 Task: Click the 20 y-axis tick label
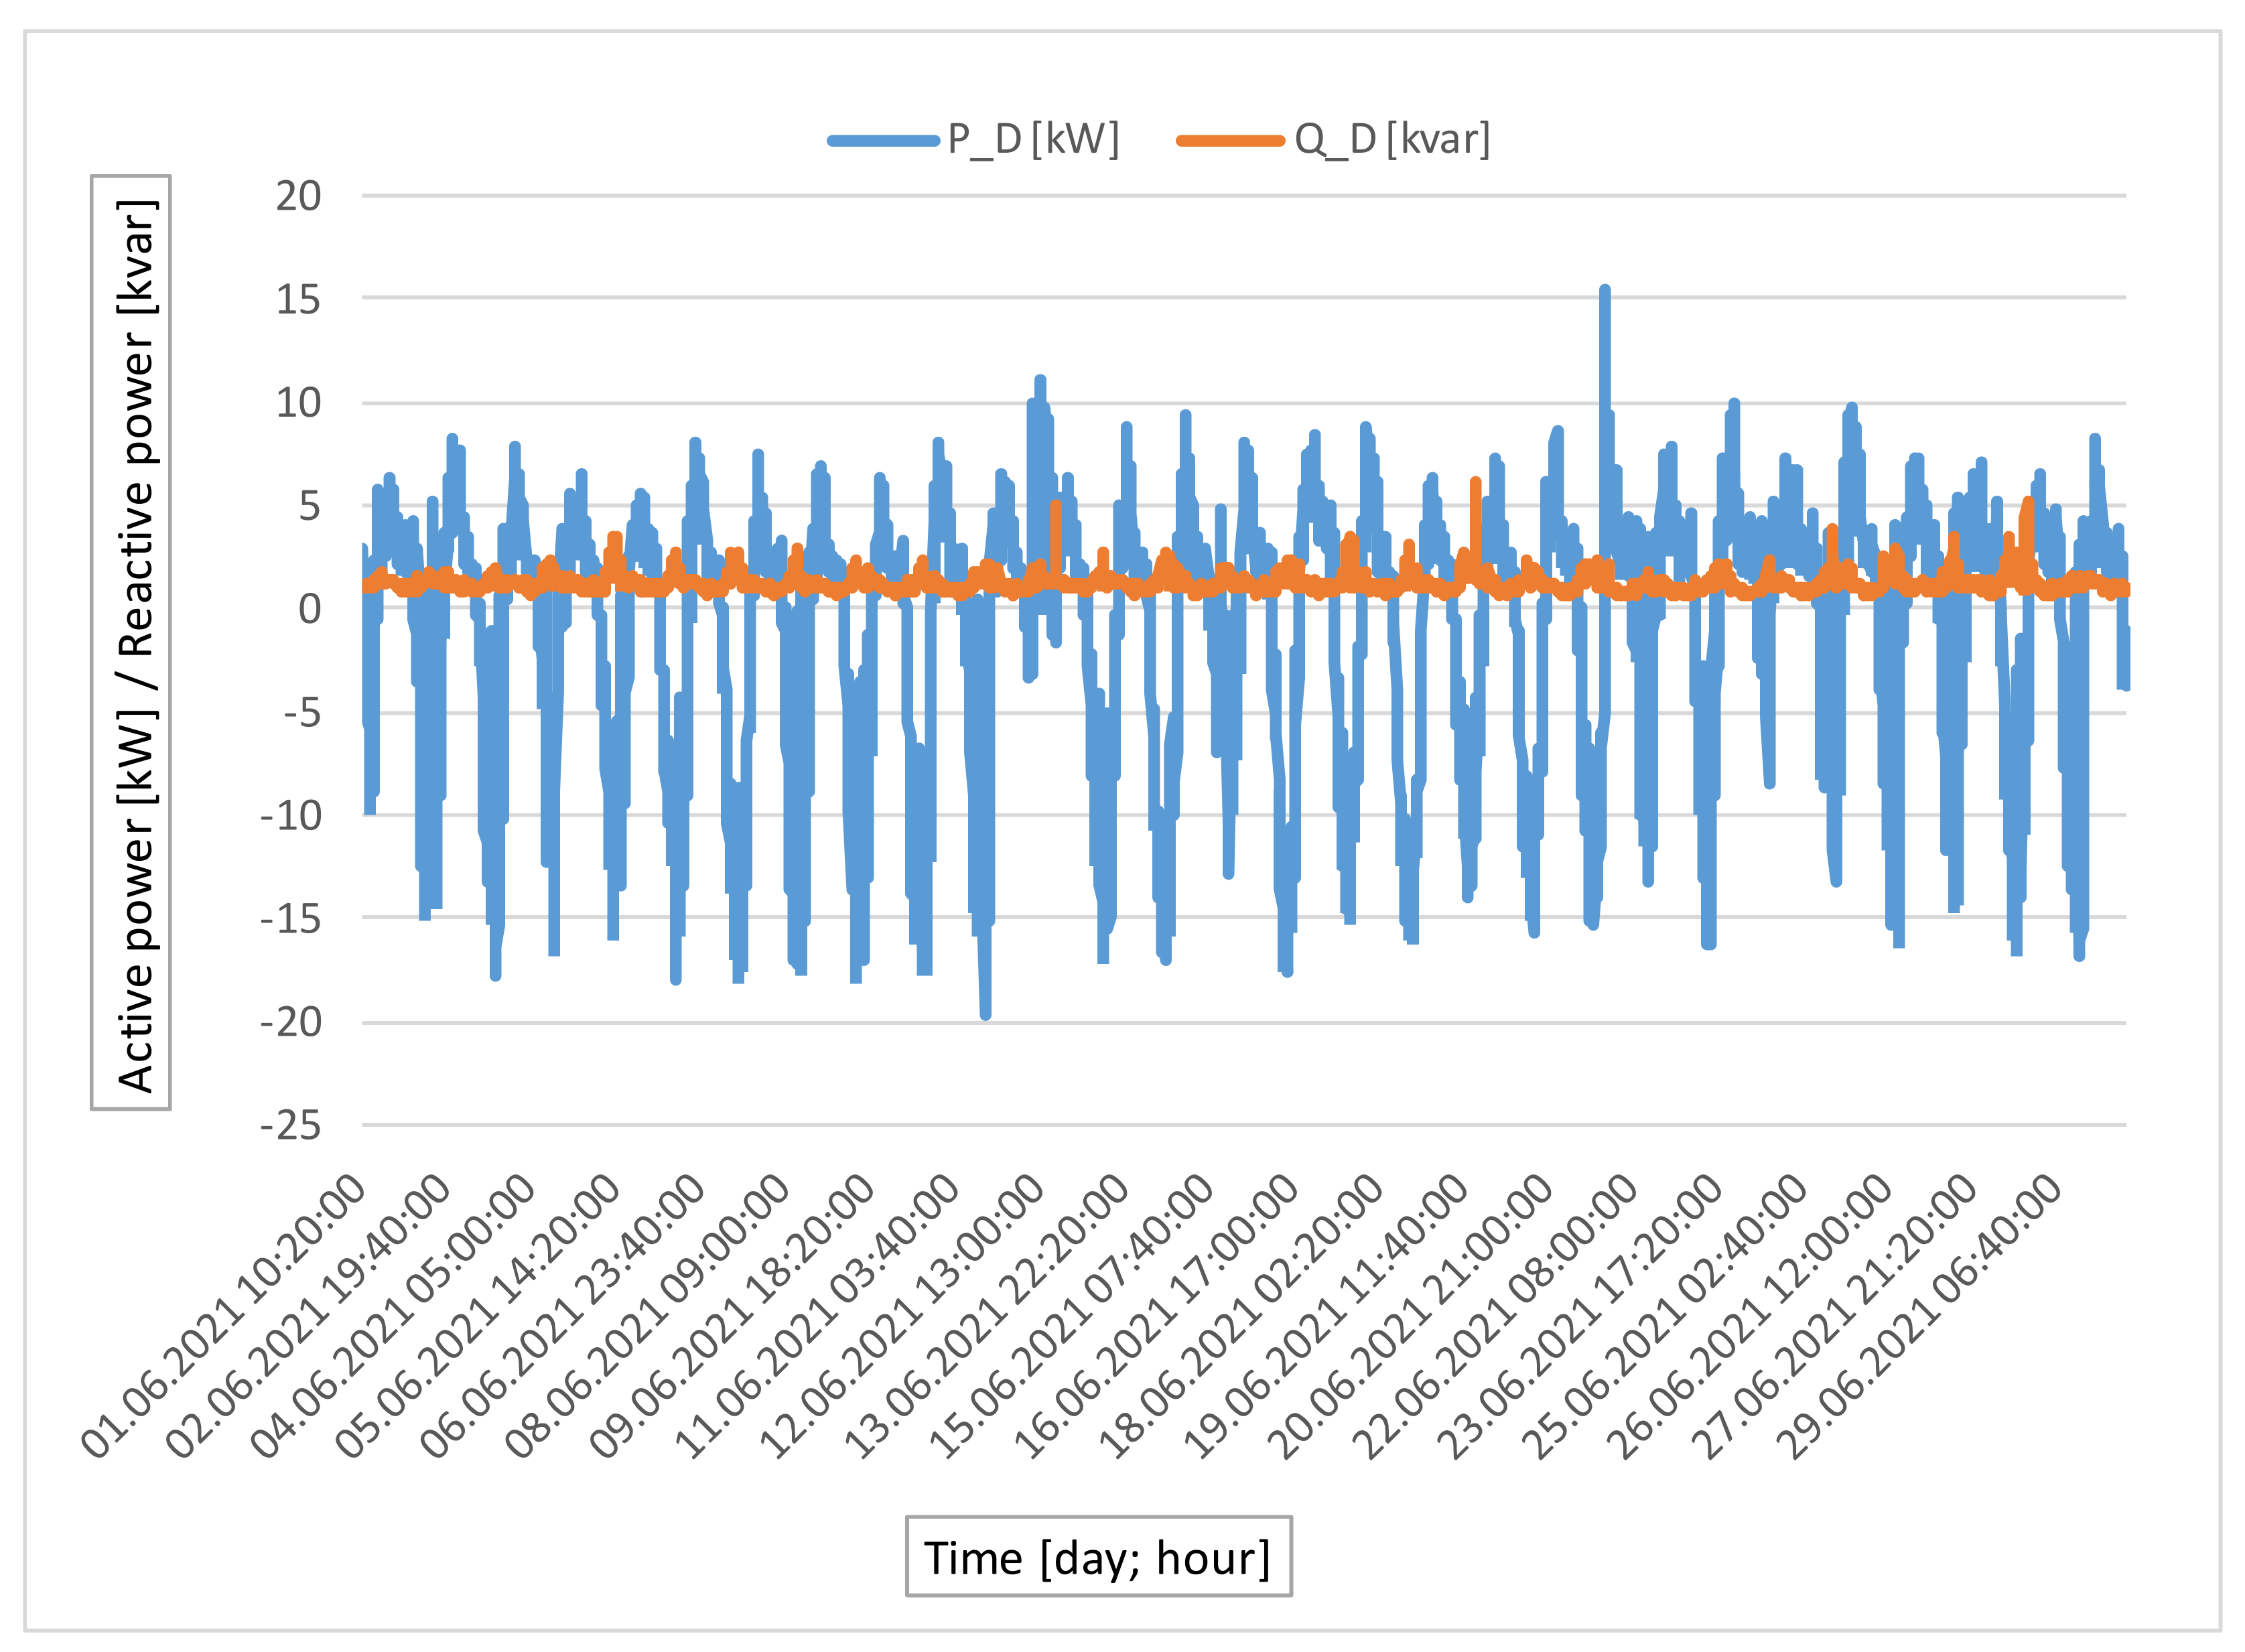click(298, 196)
